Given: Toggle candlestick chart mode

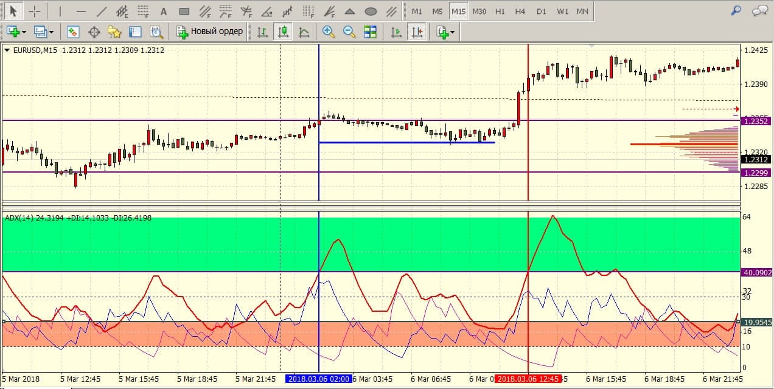Looking at the screenshot, I should 282,32.
